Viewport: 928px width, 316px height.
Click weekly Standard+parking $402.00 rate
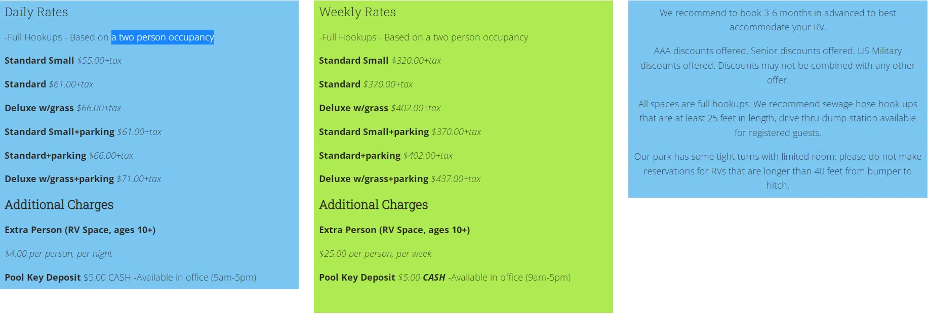pos(386,156)
